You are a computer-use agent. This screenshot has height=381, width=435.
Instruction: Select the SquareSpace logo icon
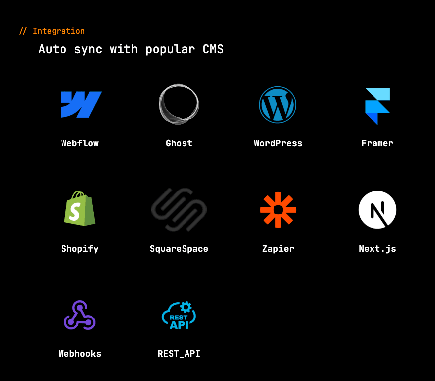pos(179,210)
